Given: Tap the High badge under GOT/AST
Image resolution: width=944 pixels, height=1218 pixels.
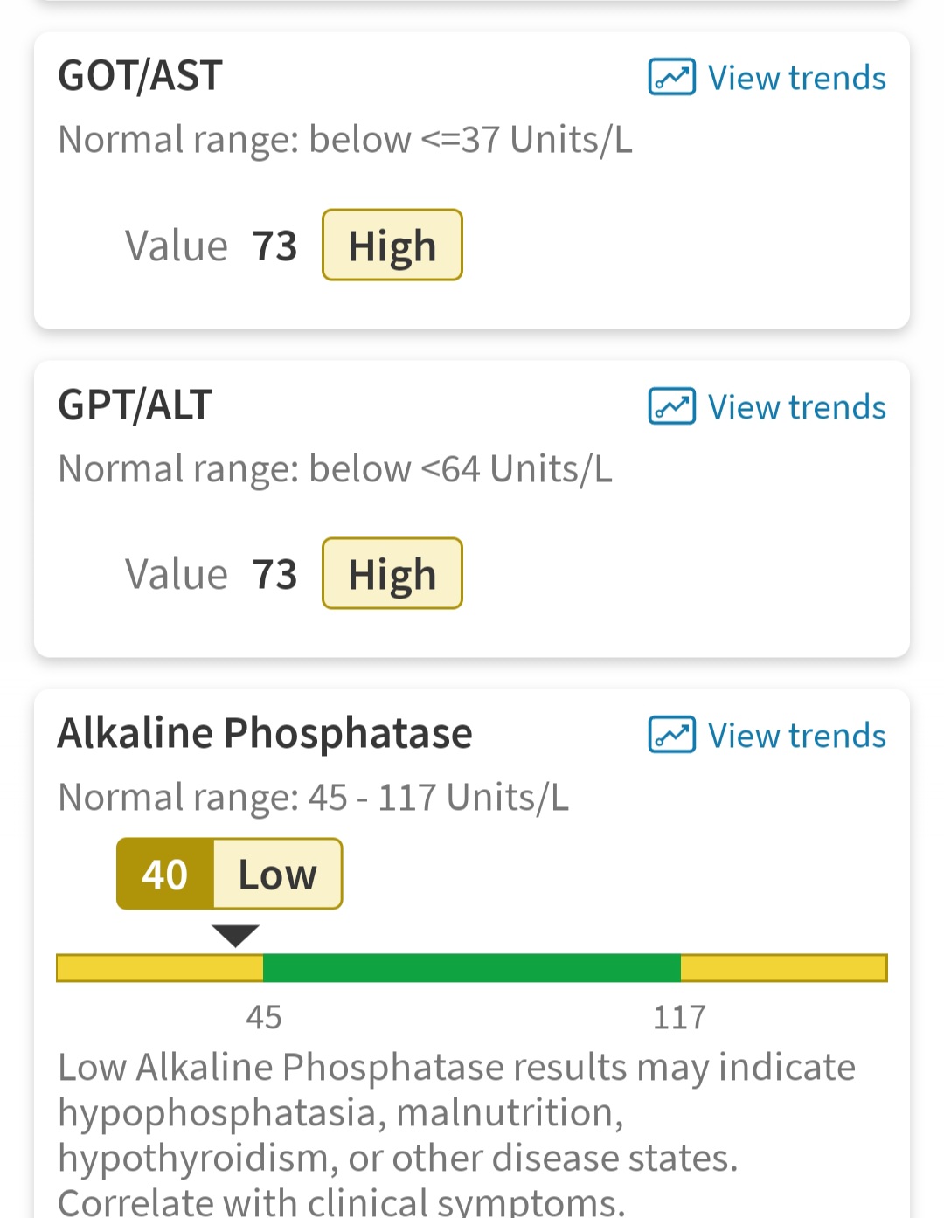Looking at the screenshot, I should click(392, 246).
